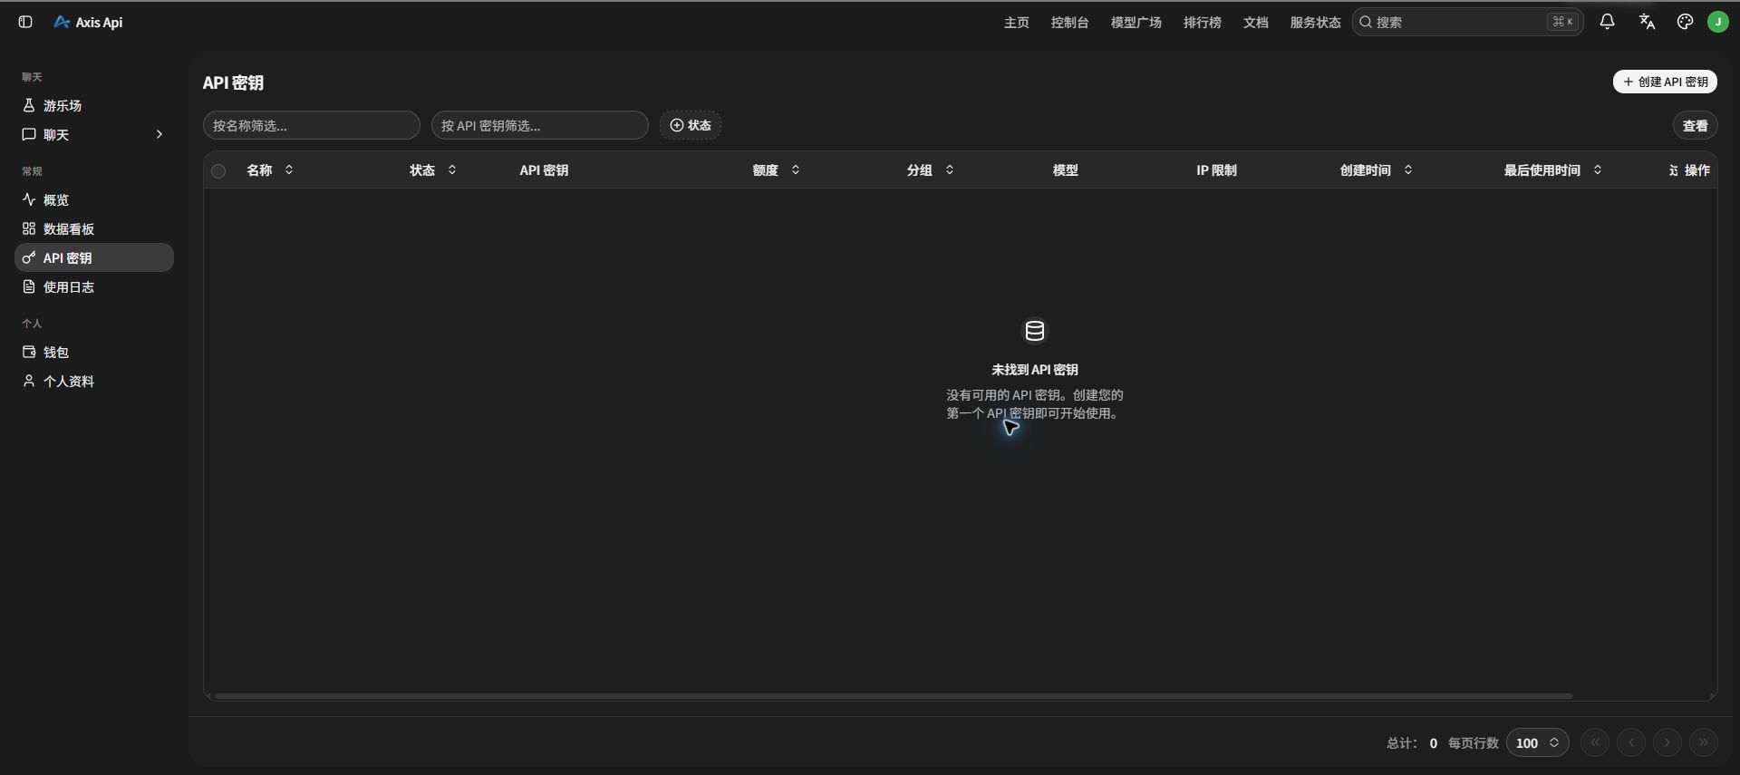Open 游乐场 in the sidebar
The width and height of the screenshot is (1740, 775).
point(94,105)
